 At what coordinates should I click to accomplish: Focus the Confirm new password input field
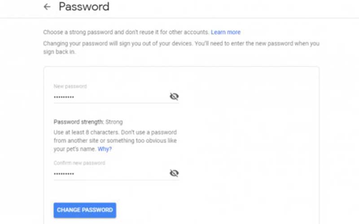(111, 174)
